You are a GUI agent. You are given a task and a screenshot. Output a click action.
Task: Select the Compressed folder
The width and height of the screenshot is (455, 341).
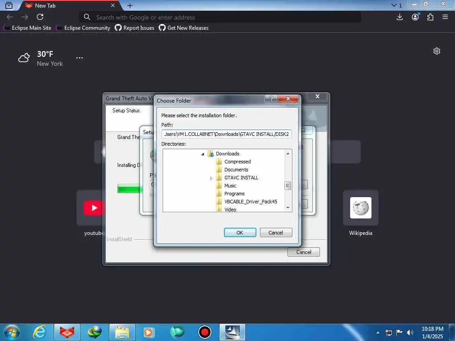coord(237,162)
